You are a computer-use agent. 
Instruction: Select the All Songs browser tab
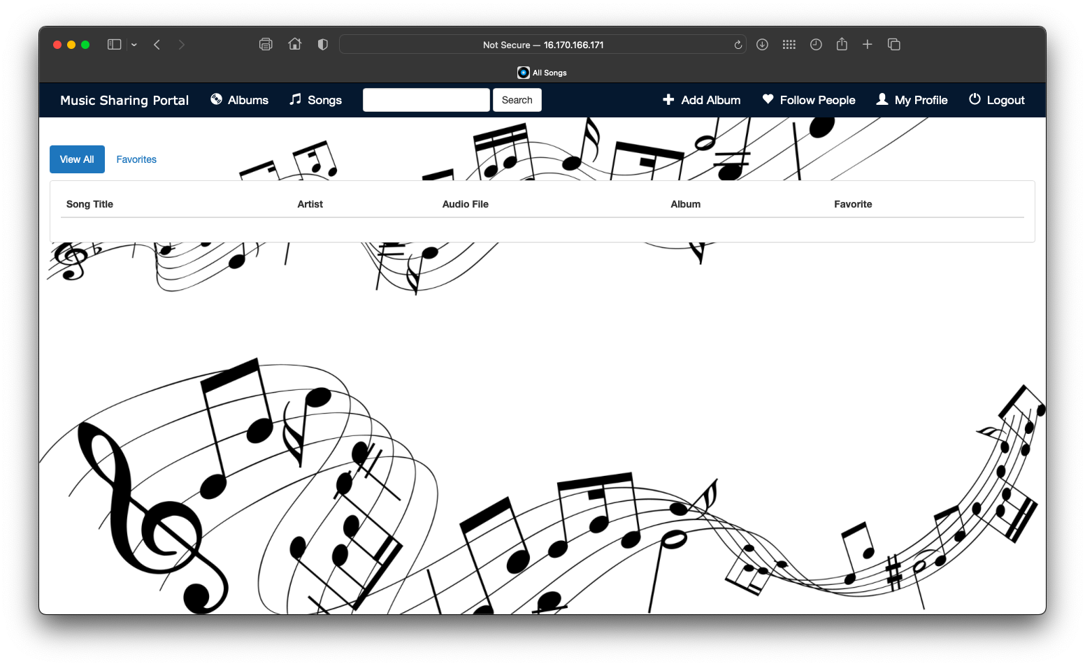click(x=542, y=73)
